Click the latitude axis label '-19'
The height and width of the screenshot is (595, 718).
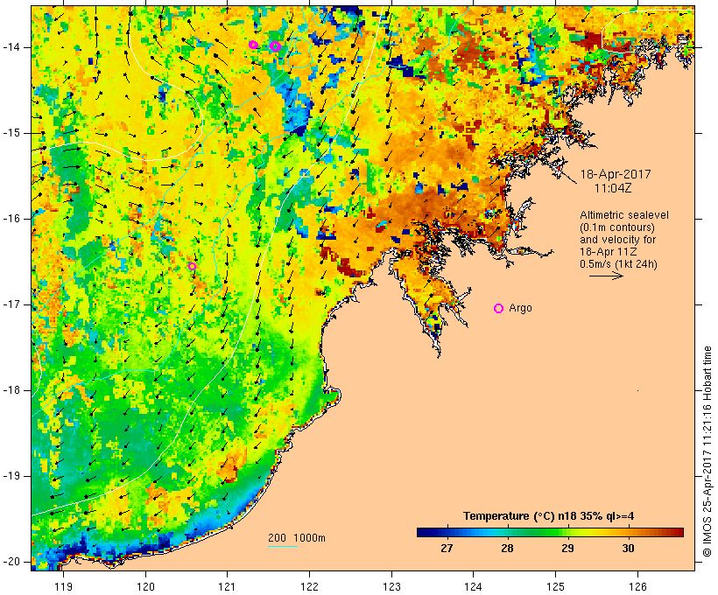11,476
